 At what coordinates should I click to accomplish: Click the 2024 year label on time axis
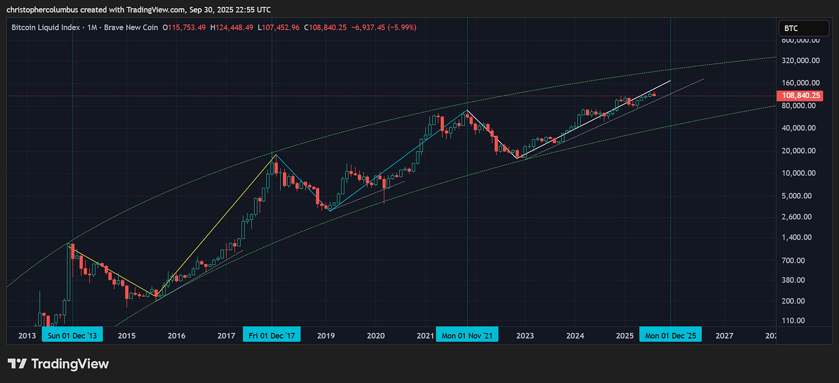click(575, 335)
